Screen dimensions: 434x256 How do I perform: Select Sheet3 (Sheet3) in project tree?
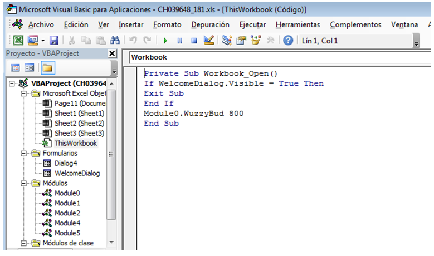pos(80,133)
